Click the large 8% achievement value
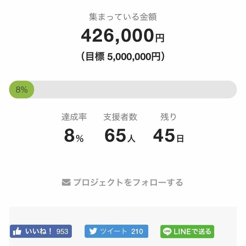 (x=74, y=136)
